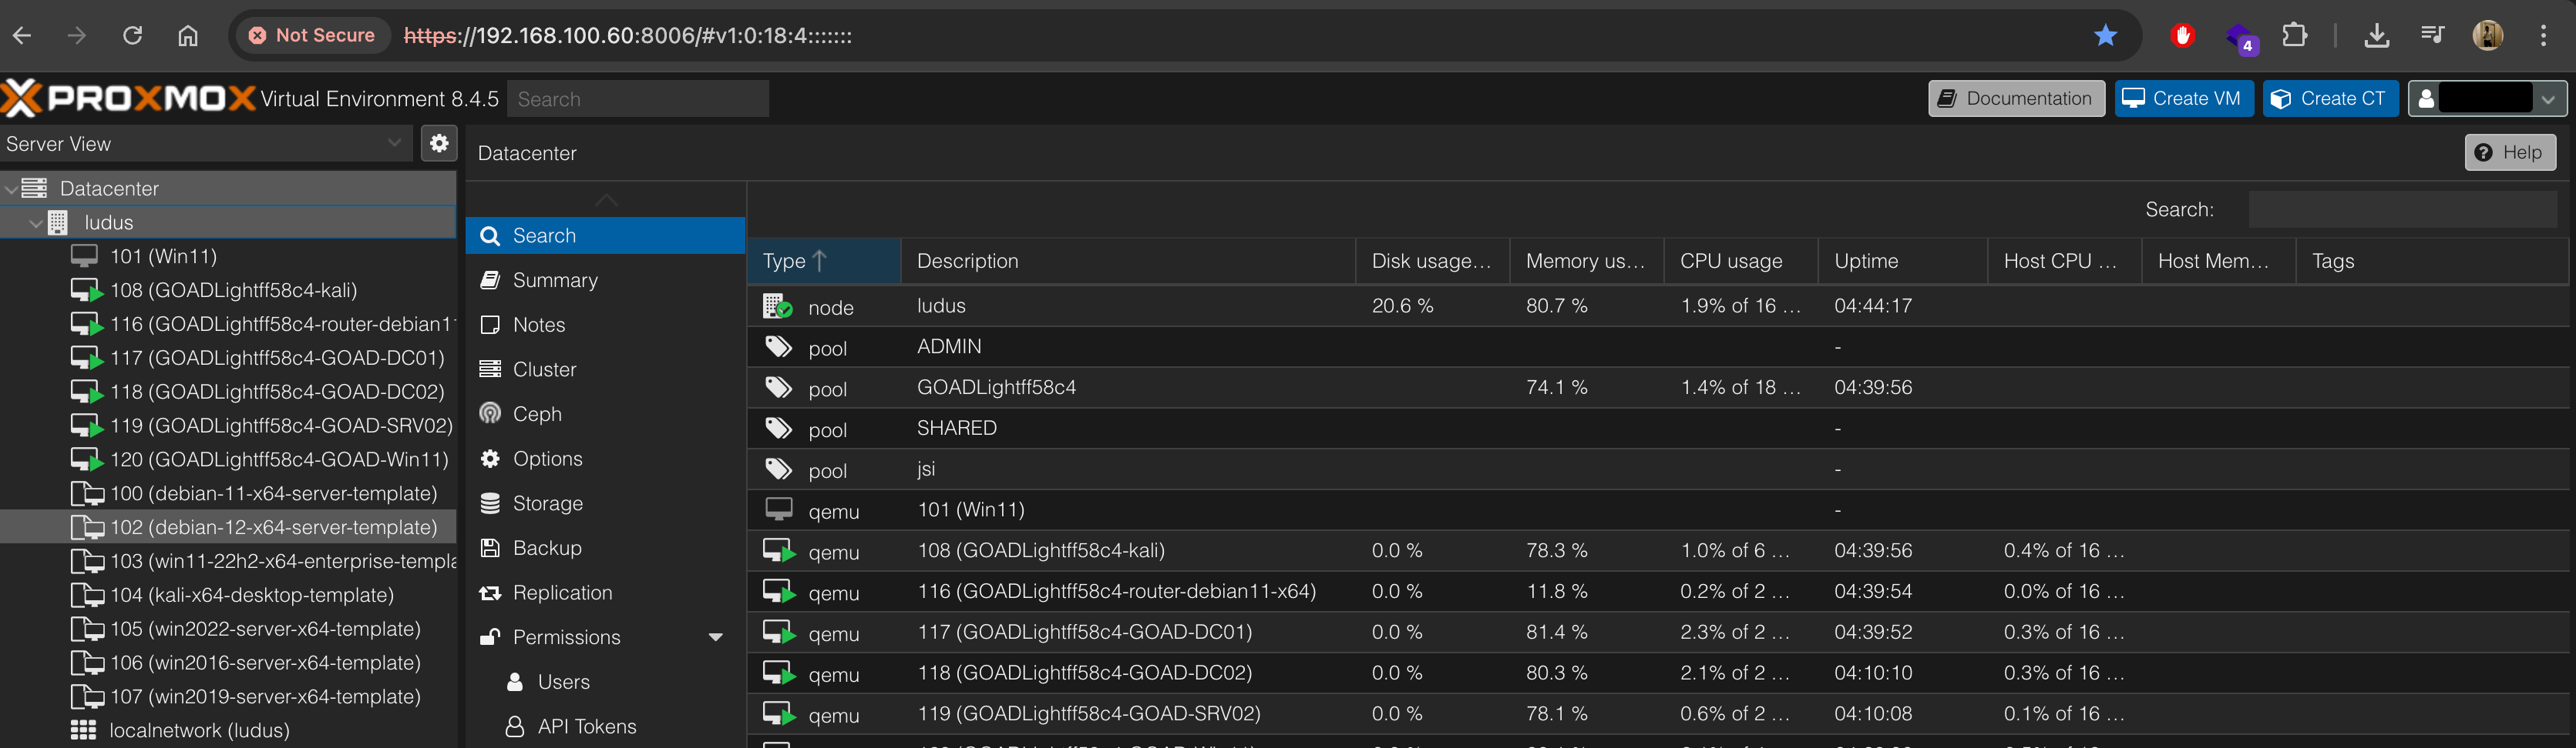Collapse the Datacenter tree node

point(11,189)
